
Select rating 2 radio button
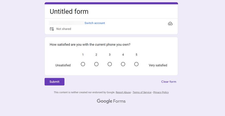[96, 64]
